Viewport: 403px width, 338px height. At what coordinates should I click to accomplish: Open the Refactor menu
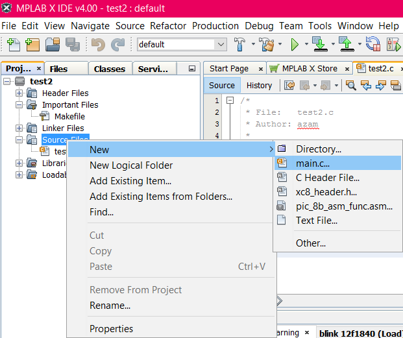168,26
